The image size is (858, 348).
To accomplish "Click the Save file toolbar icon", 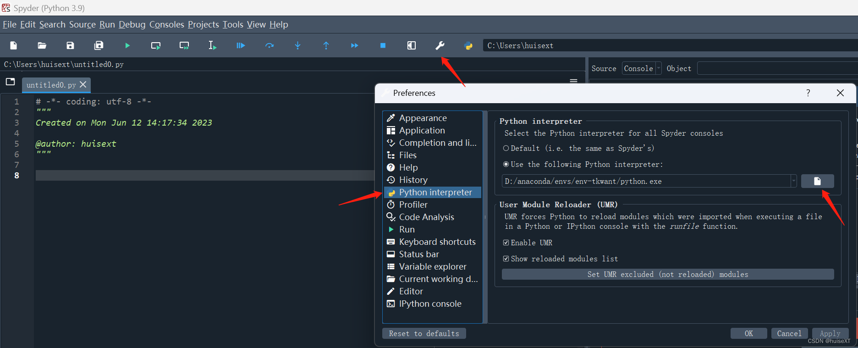I will pos(70,45).
